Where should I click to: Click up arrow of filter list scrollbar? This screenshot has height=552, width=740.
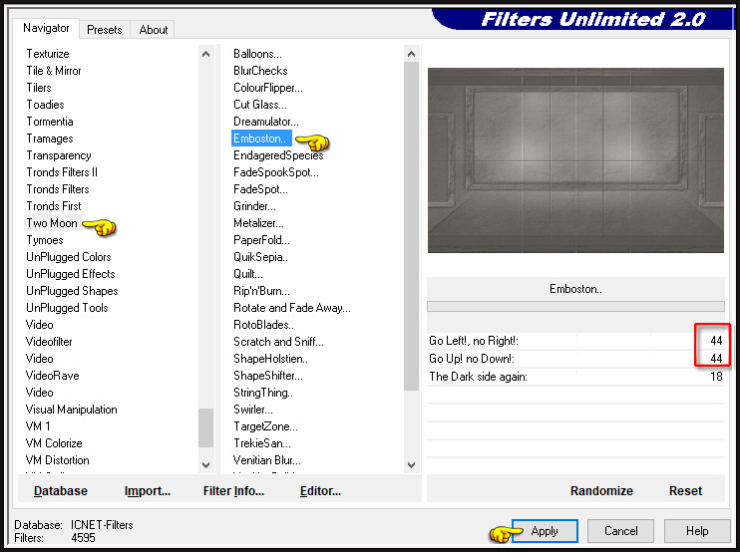point(411,54)
